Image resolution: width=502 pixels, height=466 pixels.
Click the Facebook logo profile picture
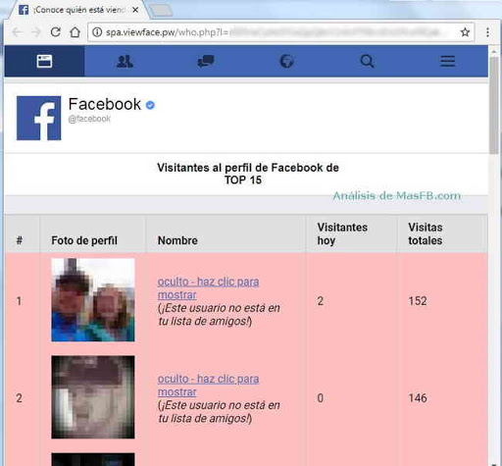tap(38, 118)
